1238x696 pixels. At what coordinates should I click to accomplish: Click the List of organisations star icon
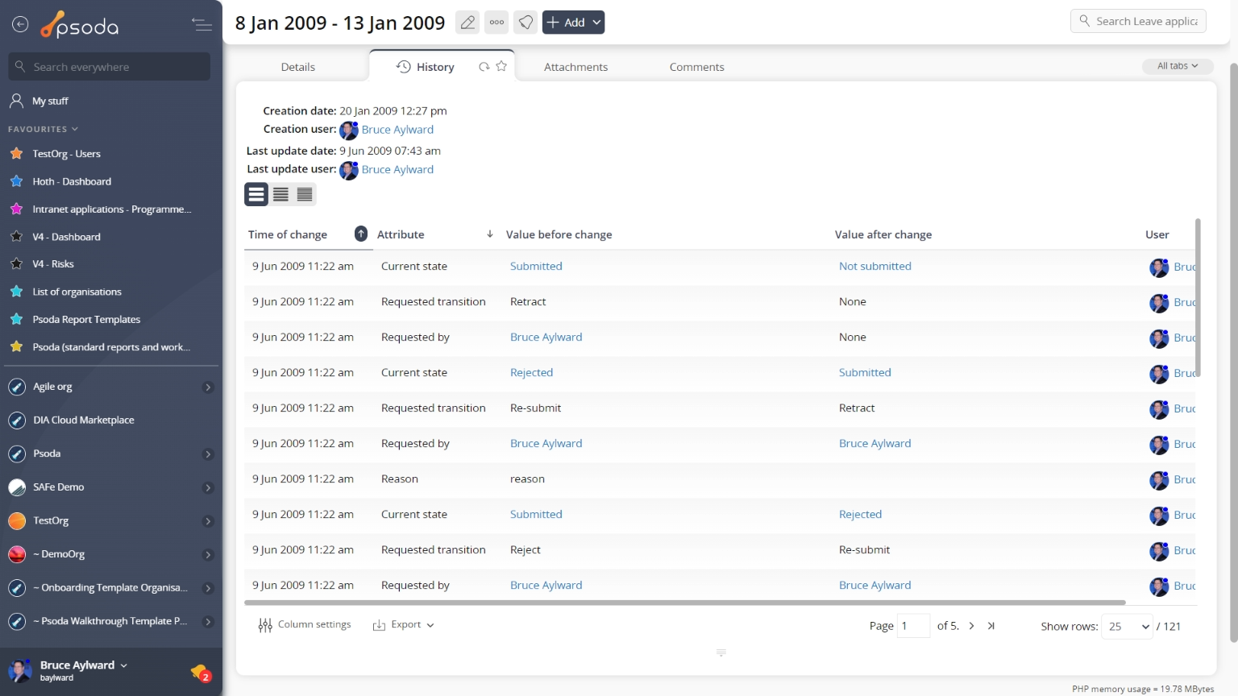16,292
